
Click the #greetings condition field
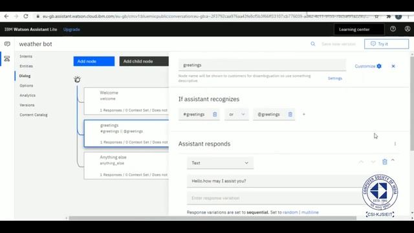point(195,114)
